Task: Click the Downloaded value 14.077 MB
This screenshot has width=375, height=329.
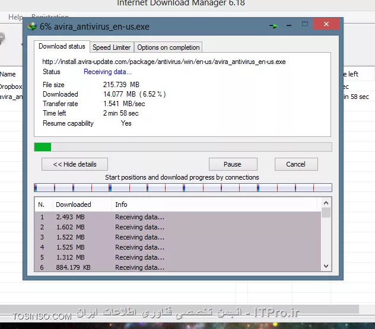Action: pyautogui.click(x=135, y=94)
